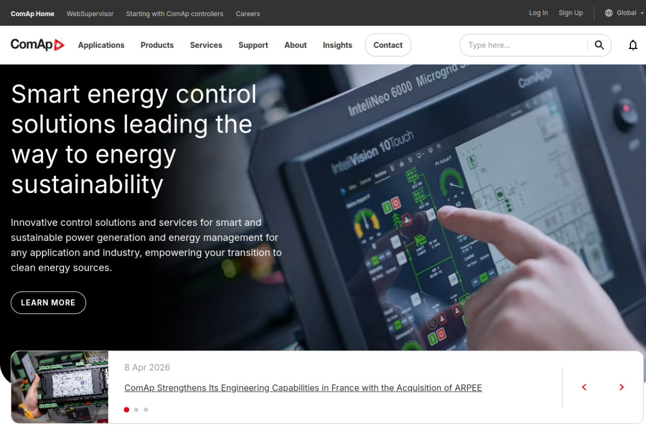Open the WebSupervisor link

click(x=90, y=14)
